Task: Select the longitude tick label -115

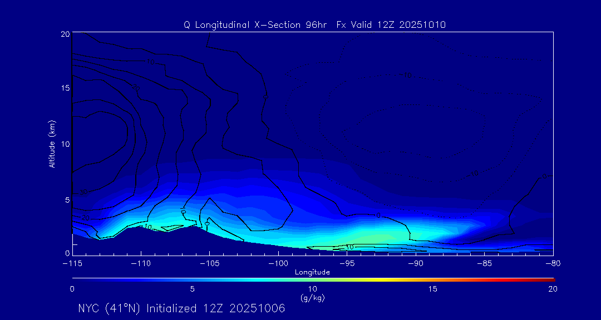Action: click(72, 264)
